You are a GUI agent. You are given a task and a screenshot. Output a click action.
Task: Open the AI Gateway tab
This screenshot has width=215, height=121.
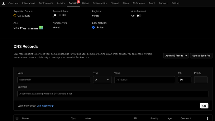(x=139, y=3)
